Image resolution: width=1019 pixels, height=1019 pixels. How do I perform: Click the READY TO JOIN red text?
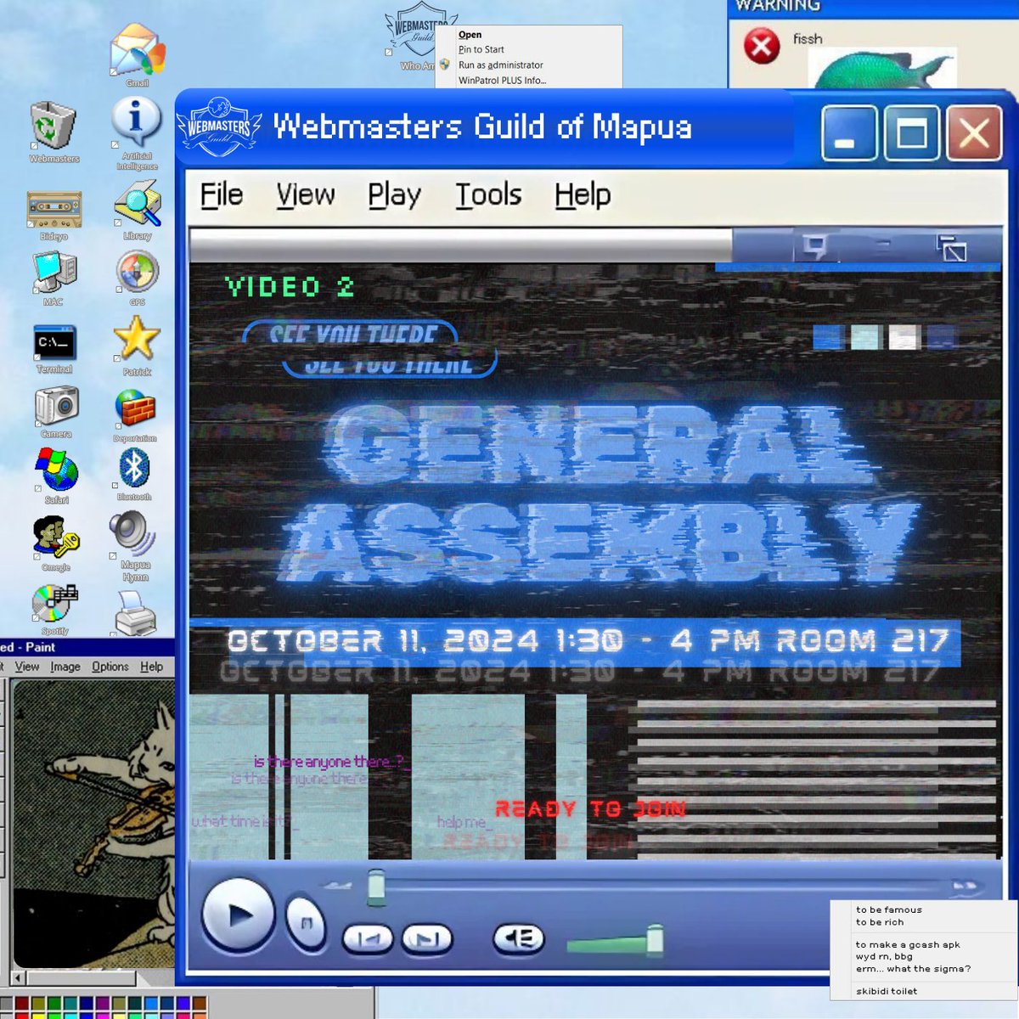point(590,809)
